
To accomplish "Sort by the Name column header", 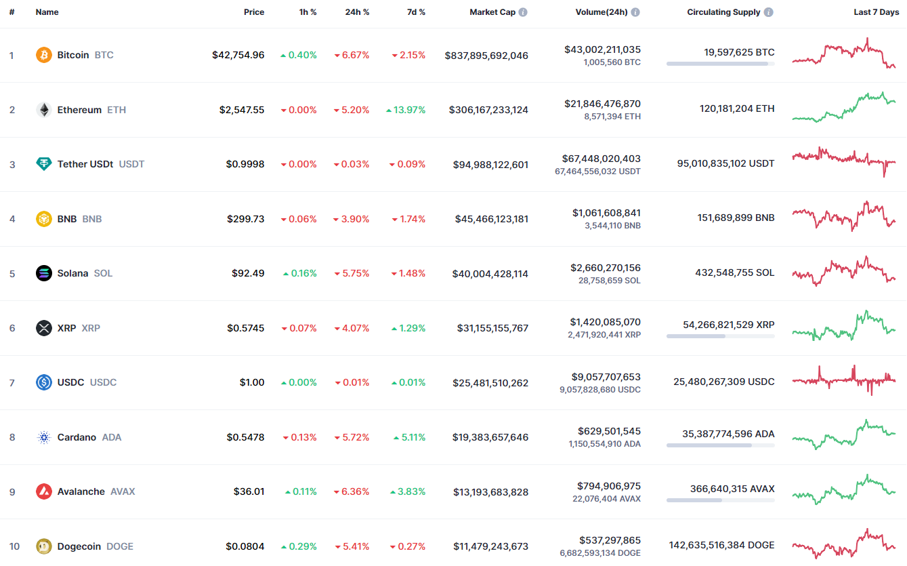I will pos(47,12).
